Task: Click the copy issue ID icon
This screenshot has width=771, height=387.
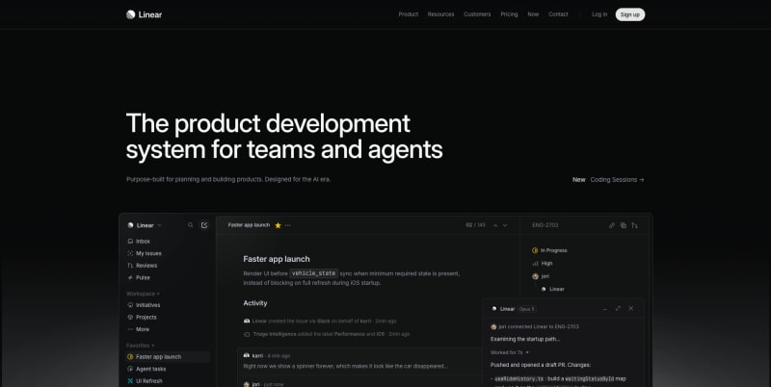Action: pyautogui.click(x=623, y=225)
